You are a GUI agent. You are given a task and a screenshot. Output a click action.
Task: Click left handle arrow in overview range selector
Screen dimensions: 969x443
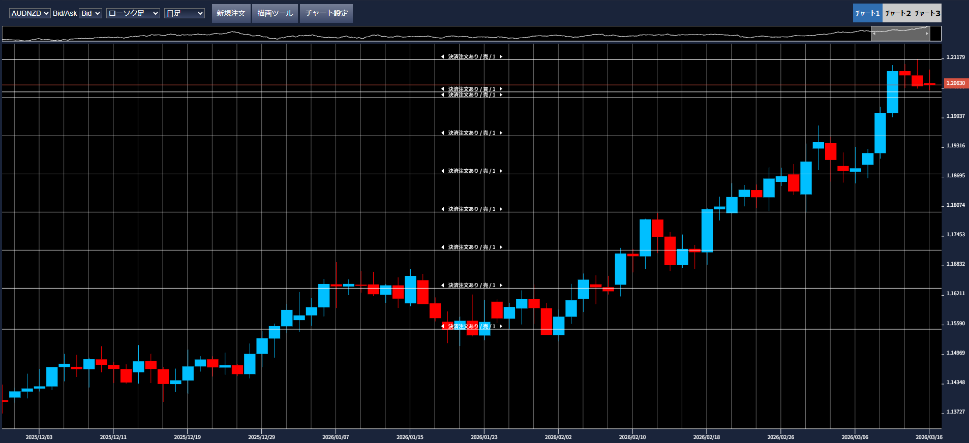click(874, 34)
